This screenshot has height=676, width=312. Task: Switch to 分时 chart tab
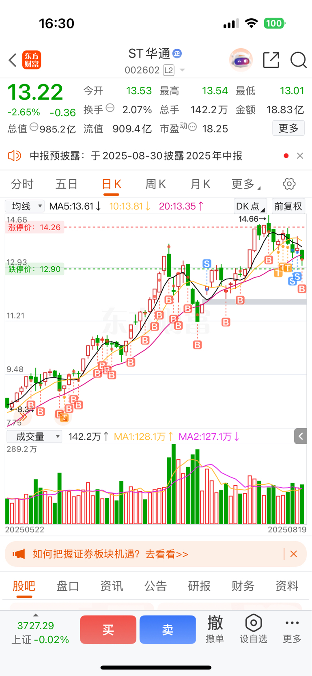22,184
